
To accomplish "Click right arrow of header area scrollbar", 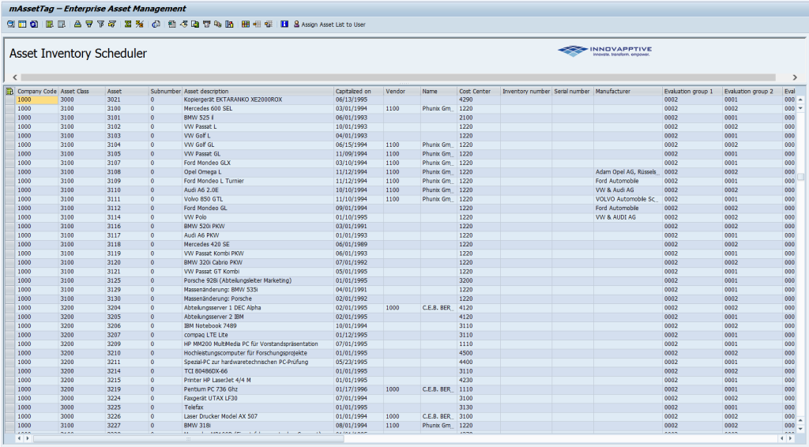I will 795,77.
